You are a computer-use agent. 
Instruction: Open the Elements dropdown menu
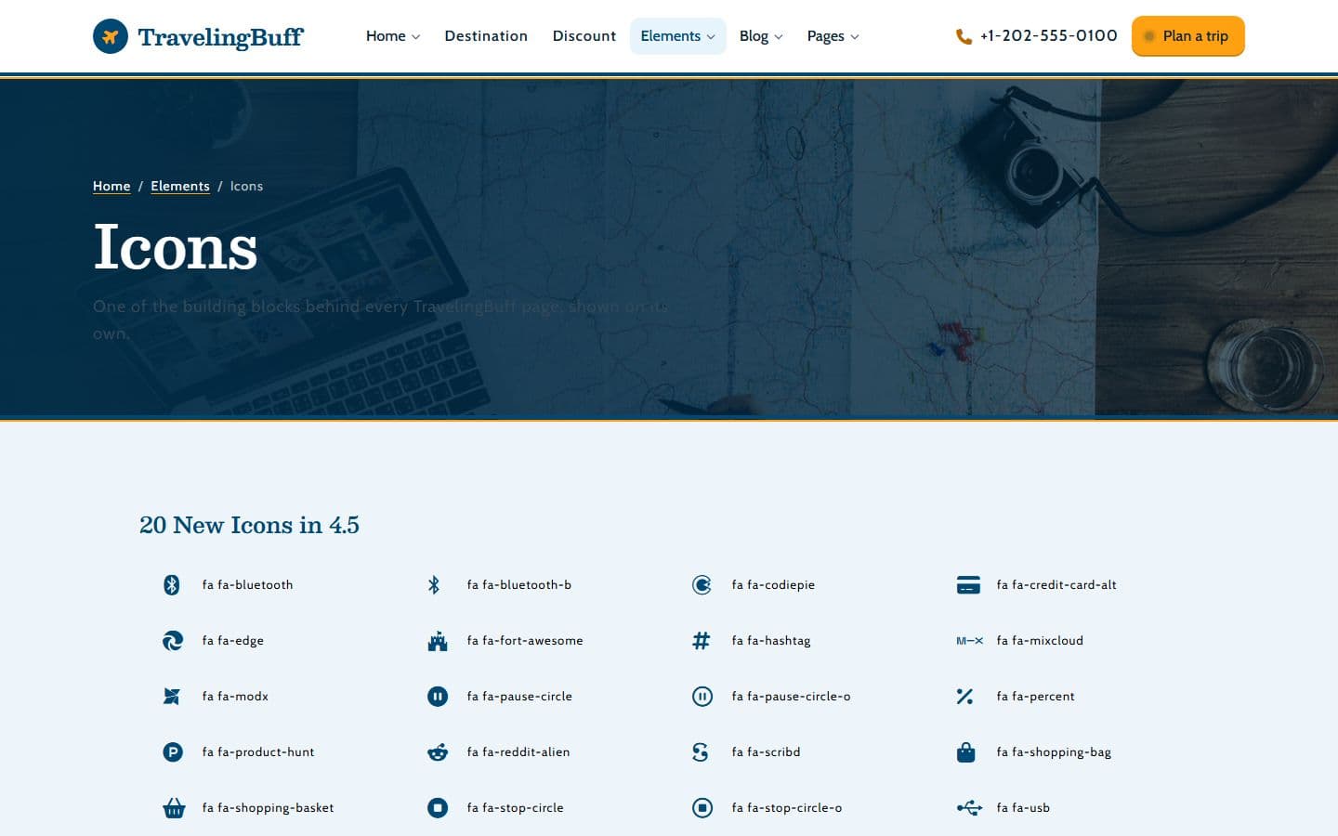click(x=677, y=36)
